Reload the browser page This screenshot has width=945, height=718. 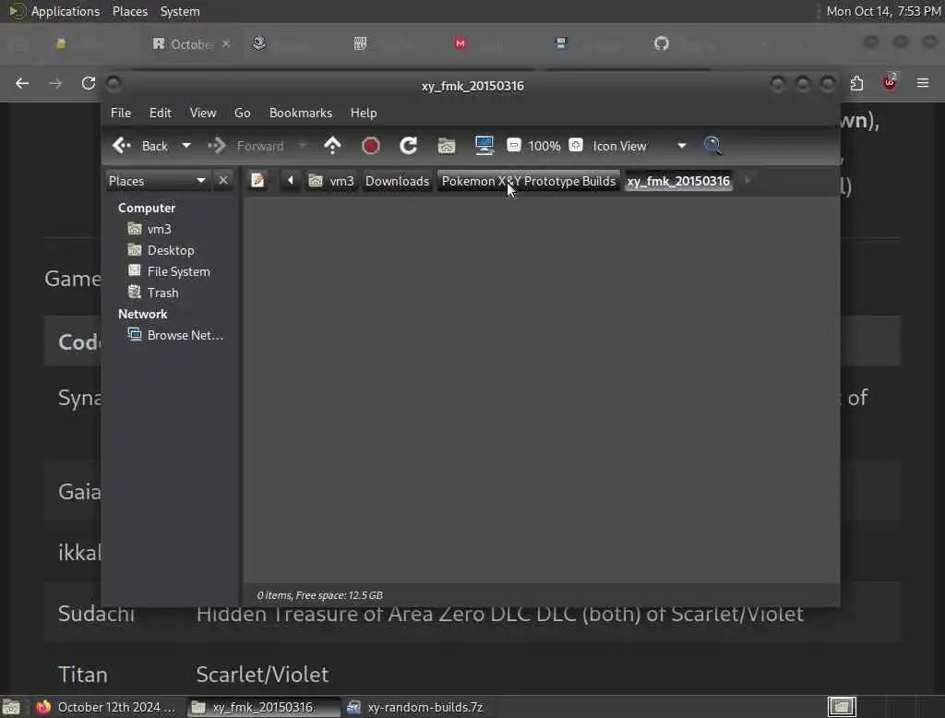(89, 83)
